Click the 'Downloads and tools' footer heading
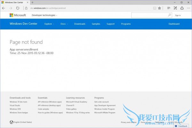 click(20, 98)
